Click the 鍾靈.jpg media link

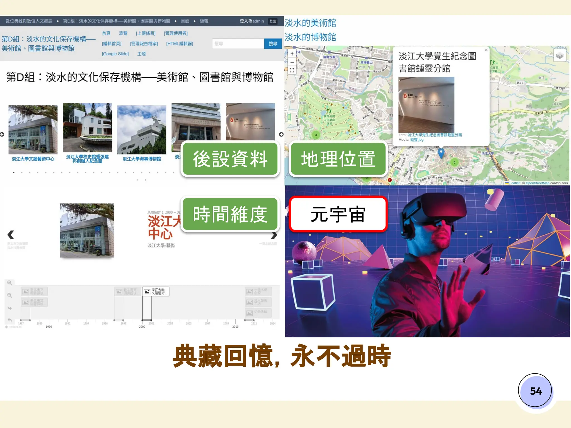(x=417, y=140)
